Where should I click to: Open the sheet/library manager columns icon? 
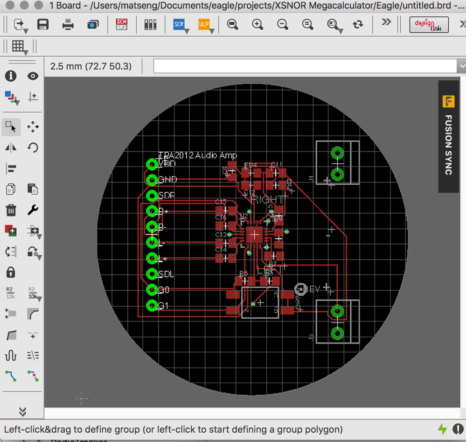click(x=150, y=24)
